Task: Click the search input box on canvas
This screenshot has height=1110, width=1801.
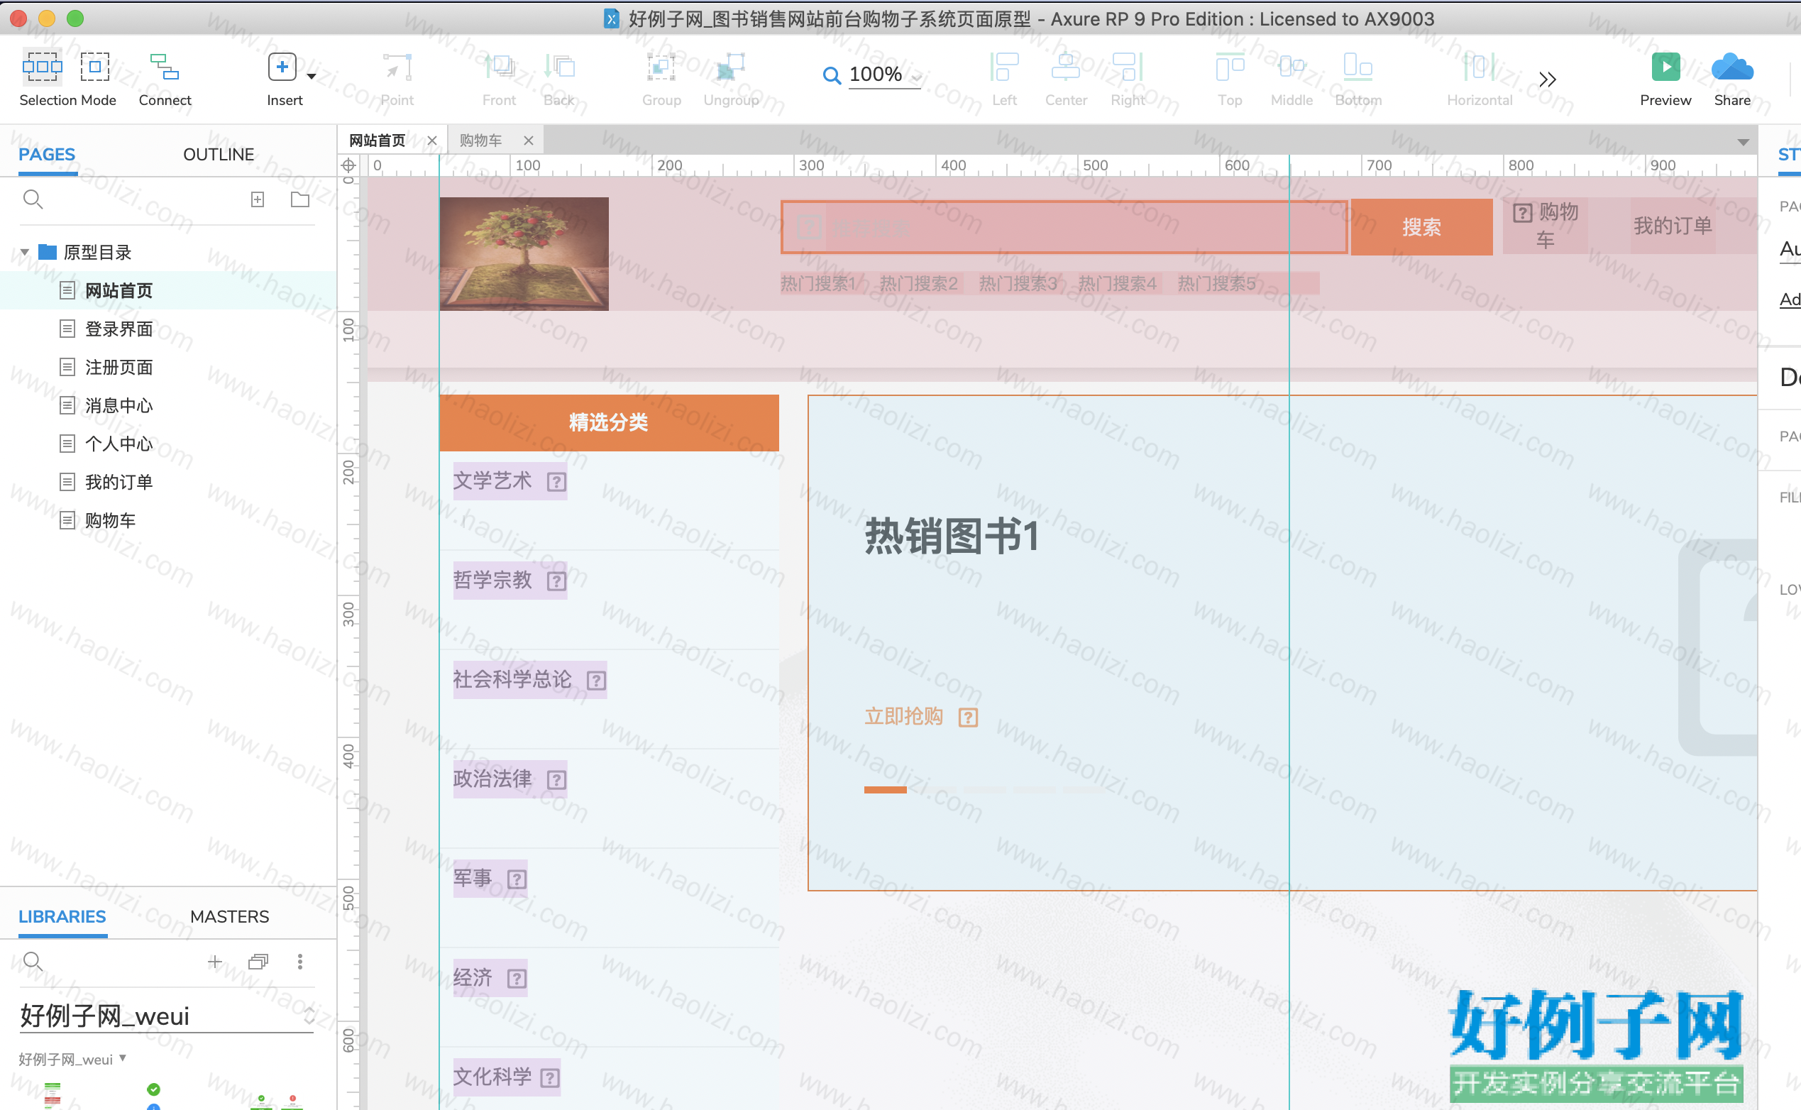Action: [1064, 227]
